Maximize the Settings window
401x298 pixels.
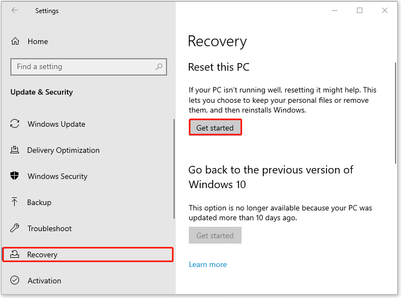[360, 10]
